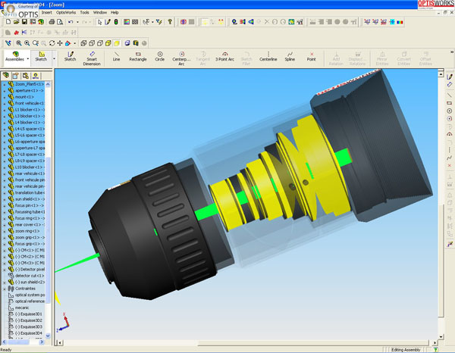The height and width of the screenshot is (353, 455).
Task: Select the Point sketch tool
Action: (x=312, y=57)
